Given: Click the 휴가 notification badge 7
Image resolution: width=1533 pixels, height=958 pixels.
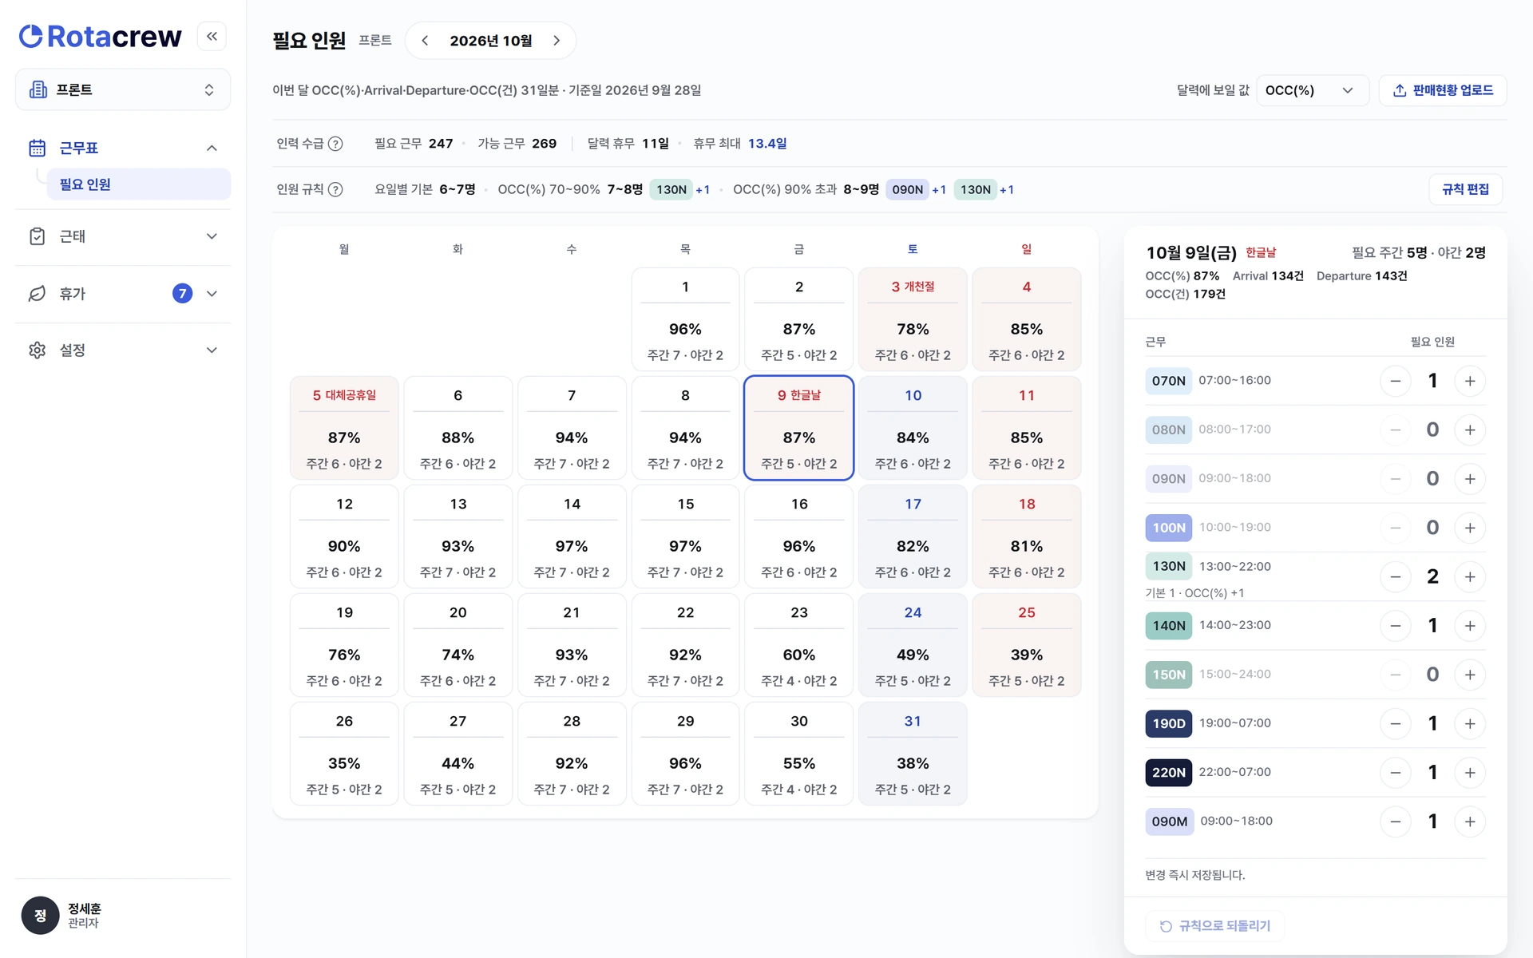Looking at the screenshot, I should click(x=182, y=294).
